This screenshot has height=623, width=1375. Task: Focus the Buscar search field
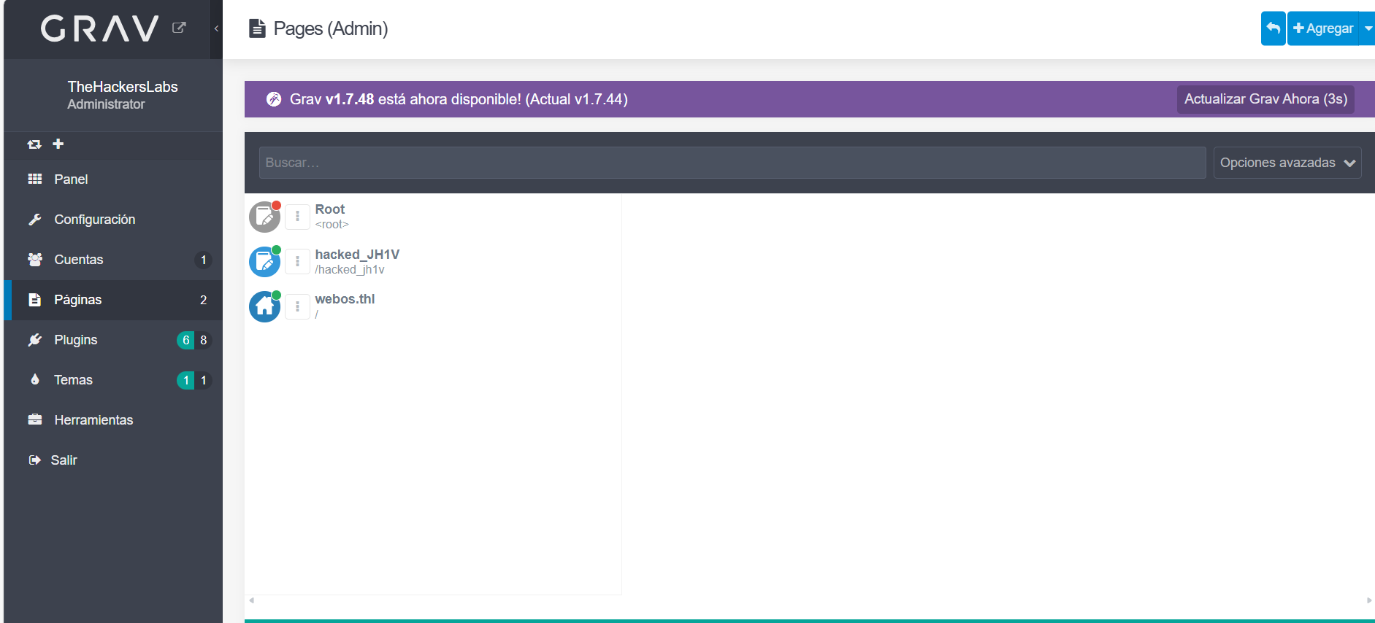pos(732,163)
